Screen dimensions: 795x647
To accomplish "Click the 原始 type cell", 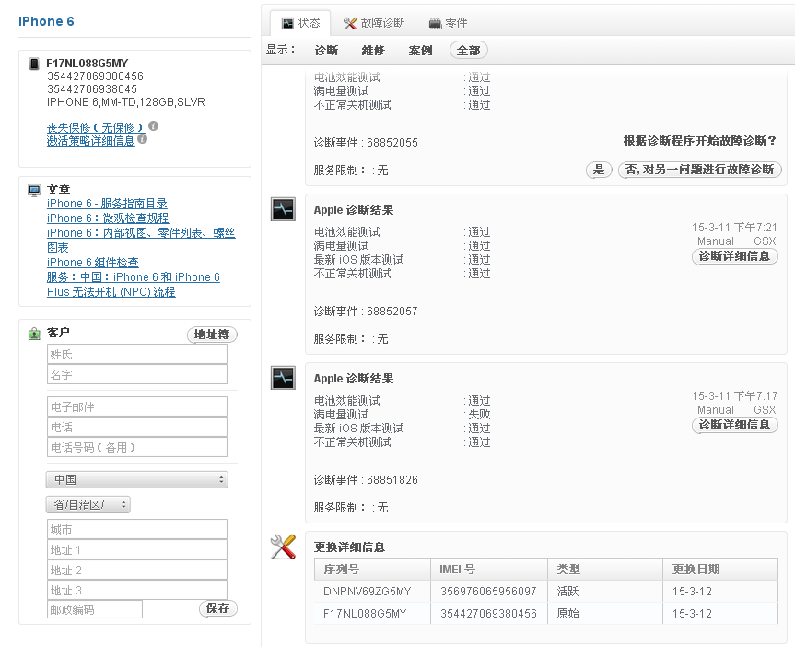I will click(605, 614).
